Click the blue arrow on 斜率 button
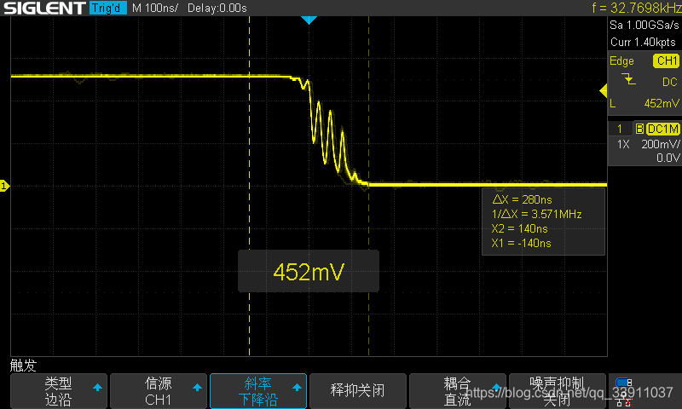Screen dimensions: 682x409 click(x=297, y=387)
